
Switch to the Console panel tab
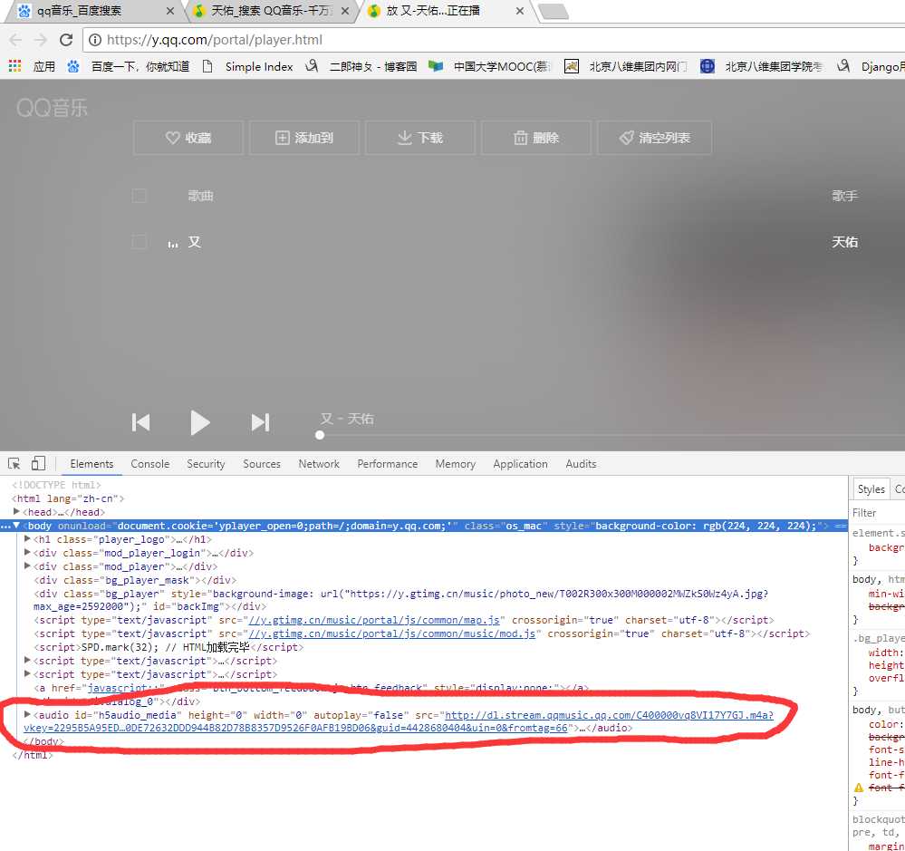(150, 464)
